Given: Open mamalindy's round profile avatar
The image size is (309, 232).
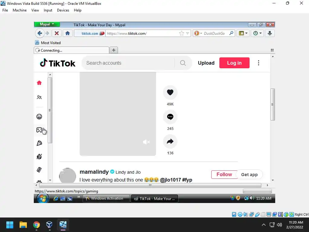Looking at the screenshot, I should (68, 176).
